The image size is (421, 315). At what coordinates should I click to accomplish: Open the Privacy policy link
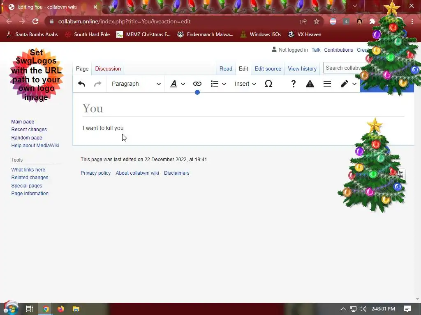(95, 173)
